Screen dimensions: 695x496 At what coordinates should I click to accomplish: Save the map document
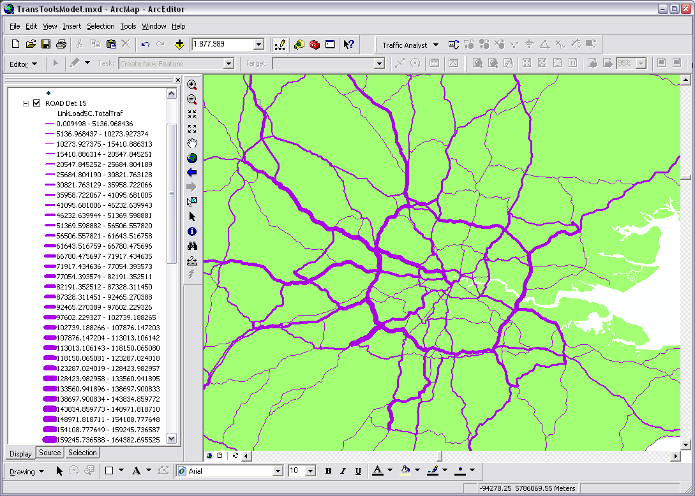pyautogui.click(x=46, y=44)
